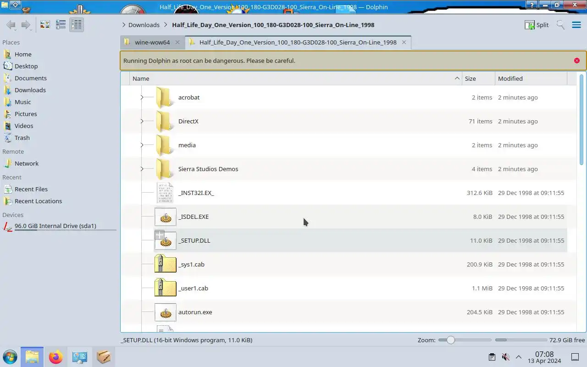Expand the acrobat folder
This screenshot has width=587, height=367.
tap(142, 97)
